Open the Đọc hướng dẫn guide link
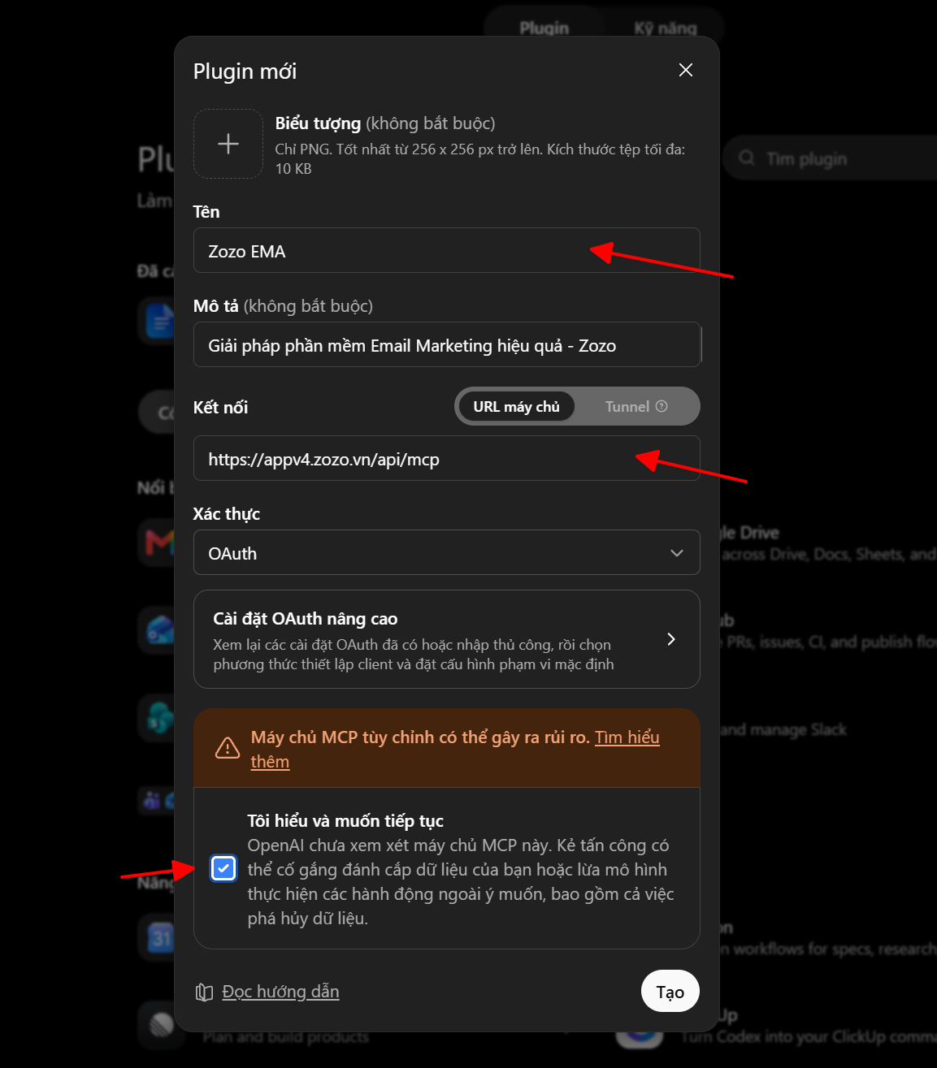Image resolution: width=937 pixels, height=1068 pixels. point(280,992)
